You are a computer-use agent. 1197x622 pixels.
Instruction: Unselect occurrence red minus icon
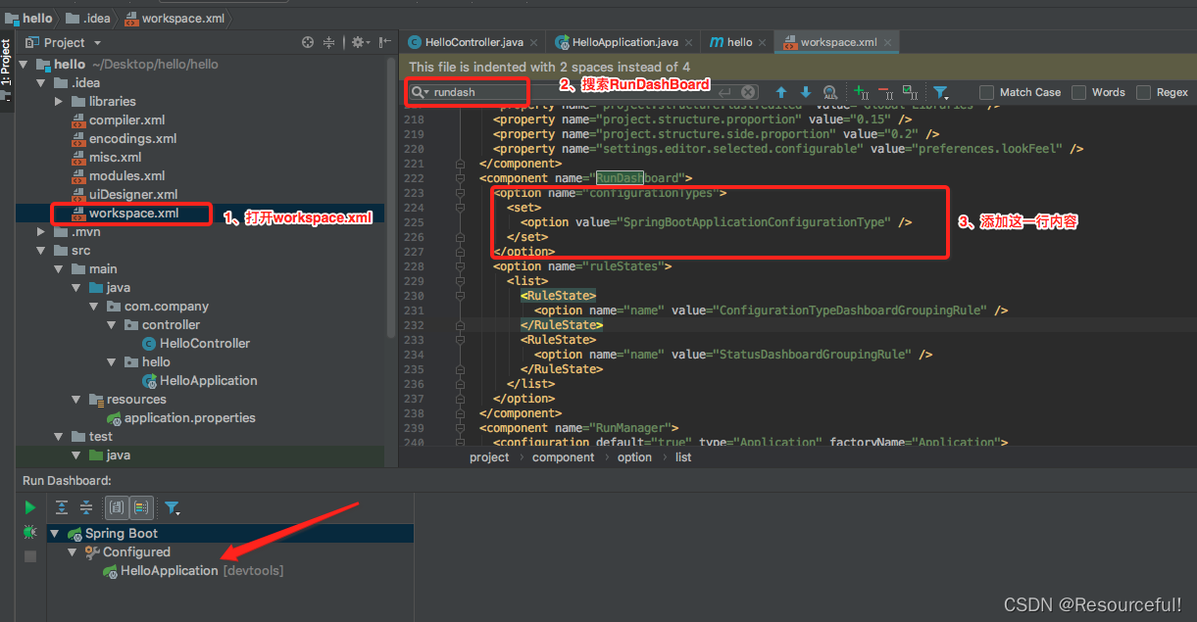885,92
